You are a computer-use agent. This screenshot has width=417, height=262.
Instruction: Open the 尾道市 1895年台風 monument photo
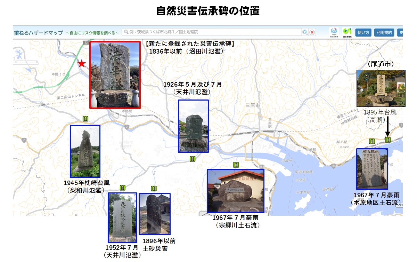click(381, 88)
